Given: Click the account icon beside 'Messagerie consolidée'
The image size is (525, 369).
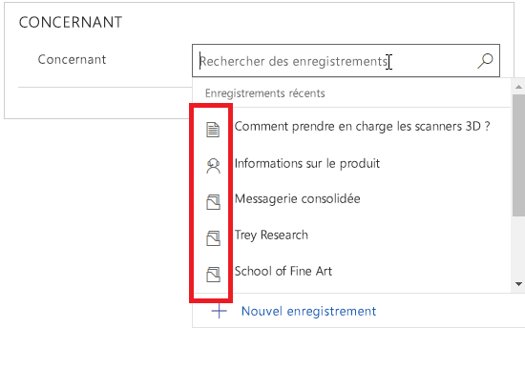Looking at the screenshot, I should (213, 202).
